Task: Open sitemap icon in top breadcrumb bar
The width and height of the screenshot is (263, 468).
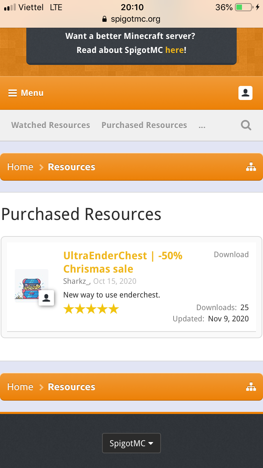Action: tap(251, 167)
